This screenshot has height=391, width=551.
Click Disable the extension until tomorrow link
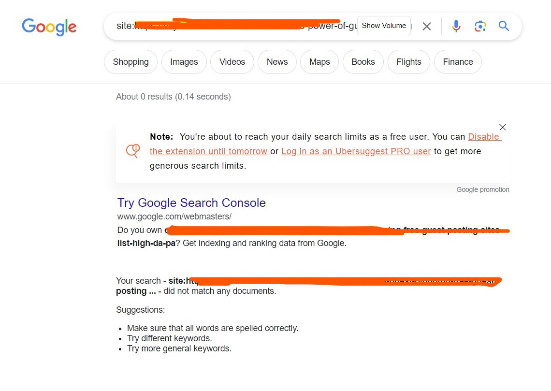pos(208,151)
